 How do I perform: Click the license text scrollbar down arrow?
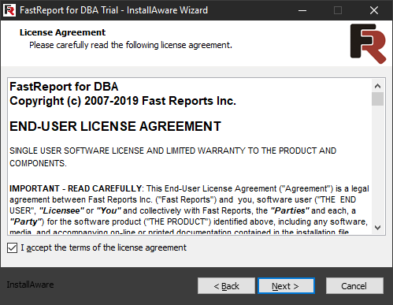[x=377, y=227]
